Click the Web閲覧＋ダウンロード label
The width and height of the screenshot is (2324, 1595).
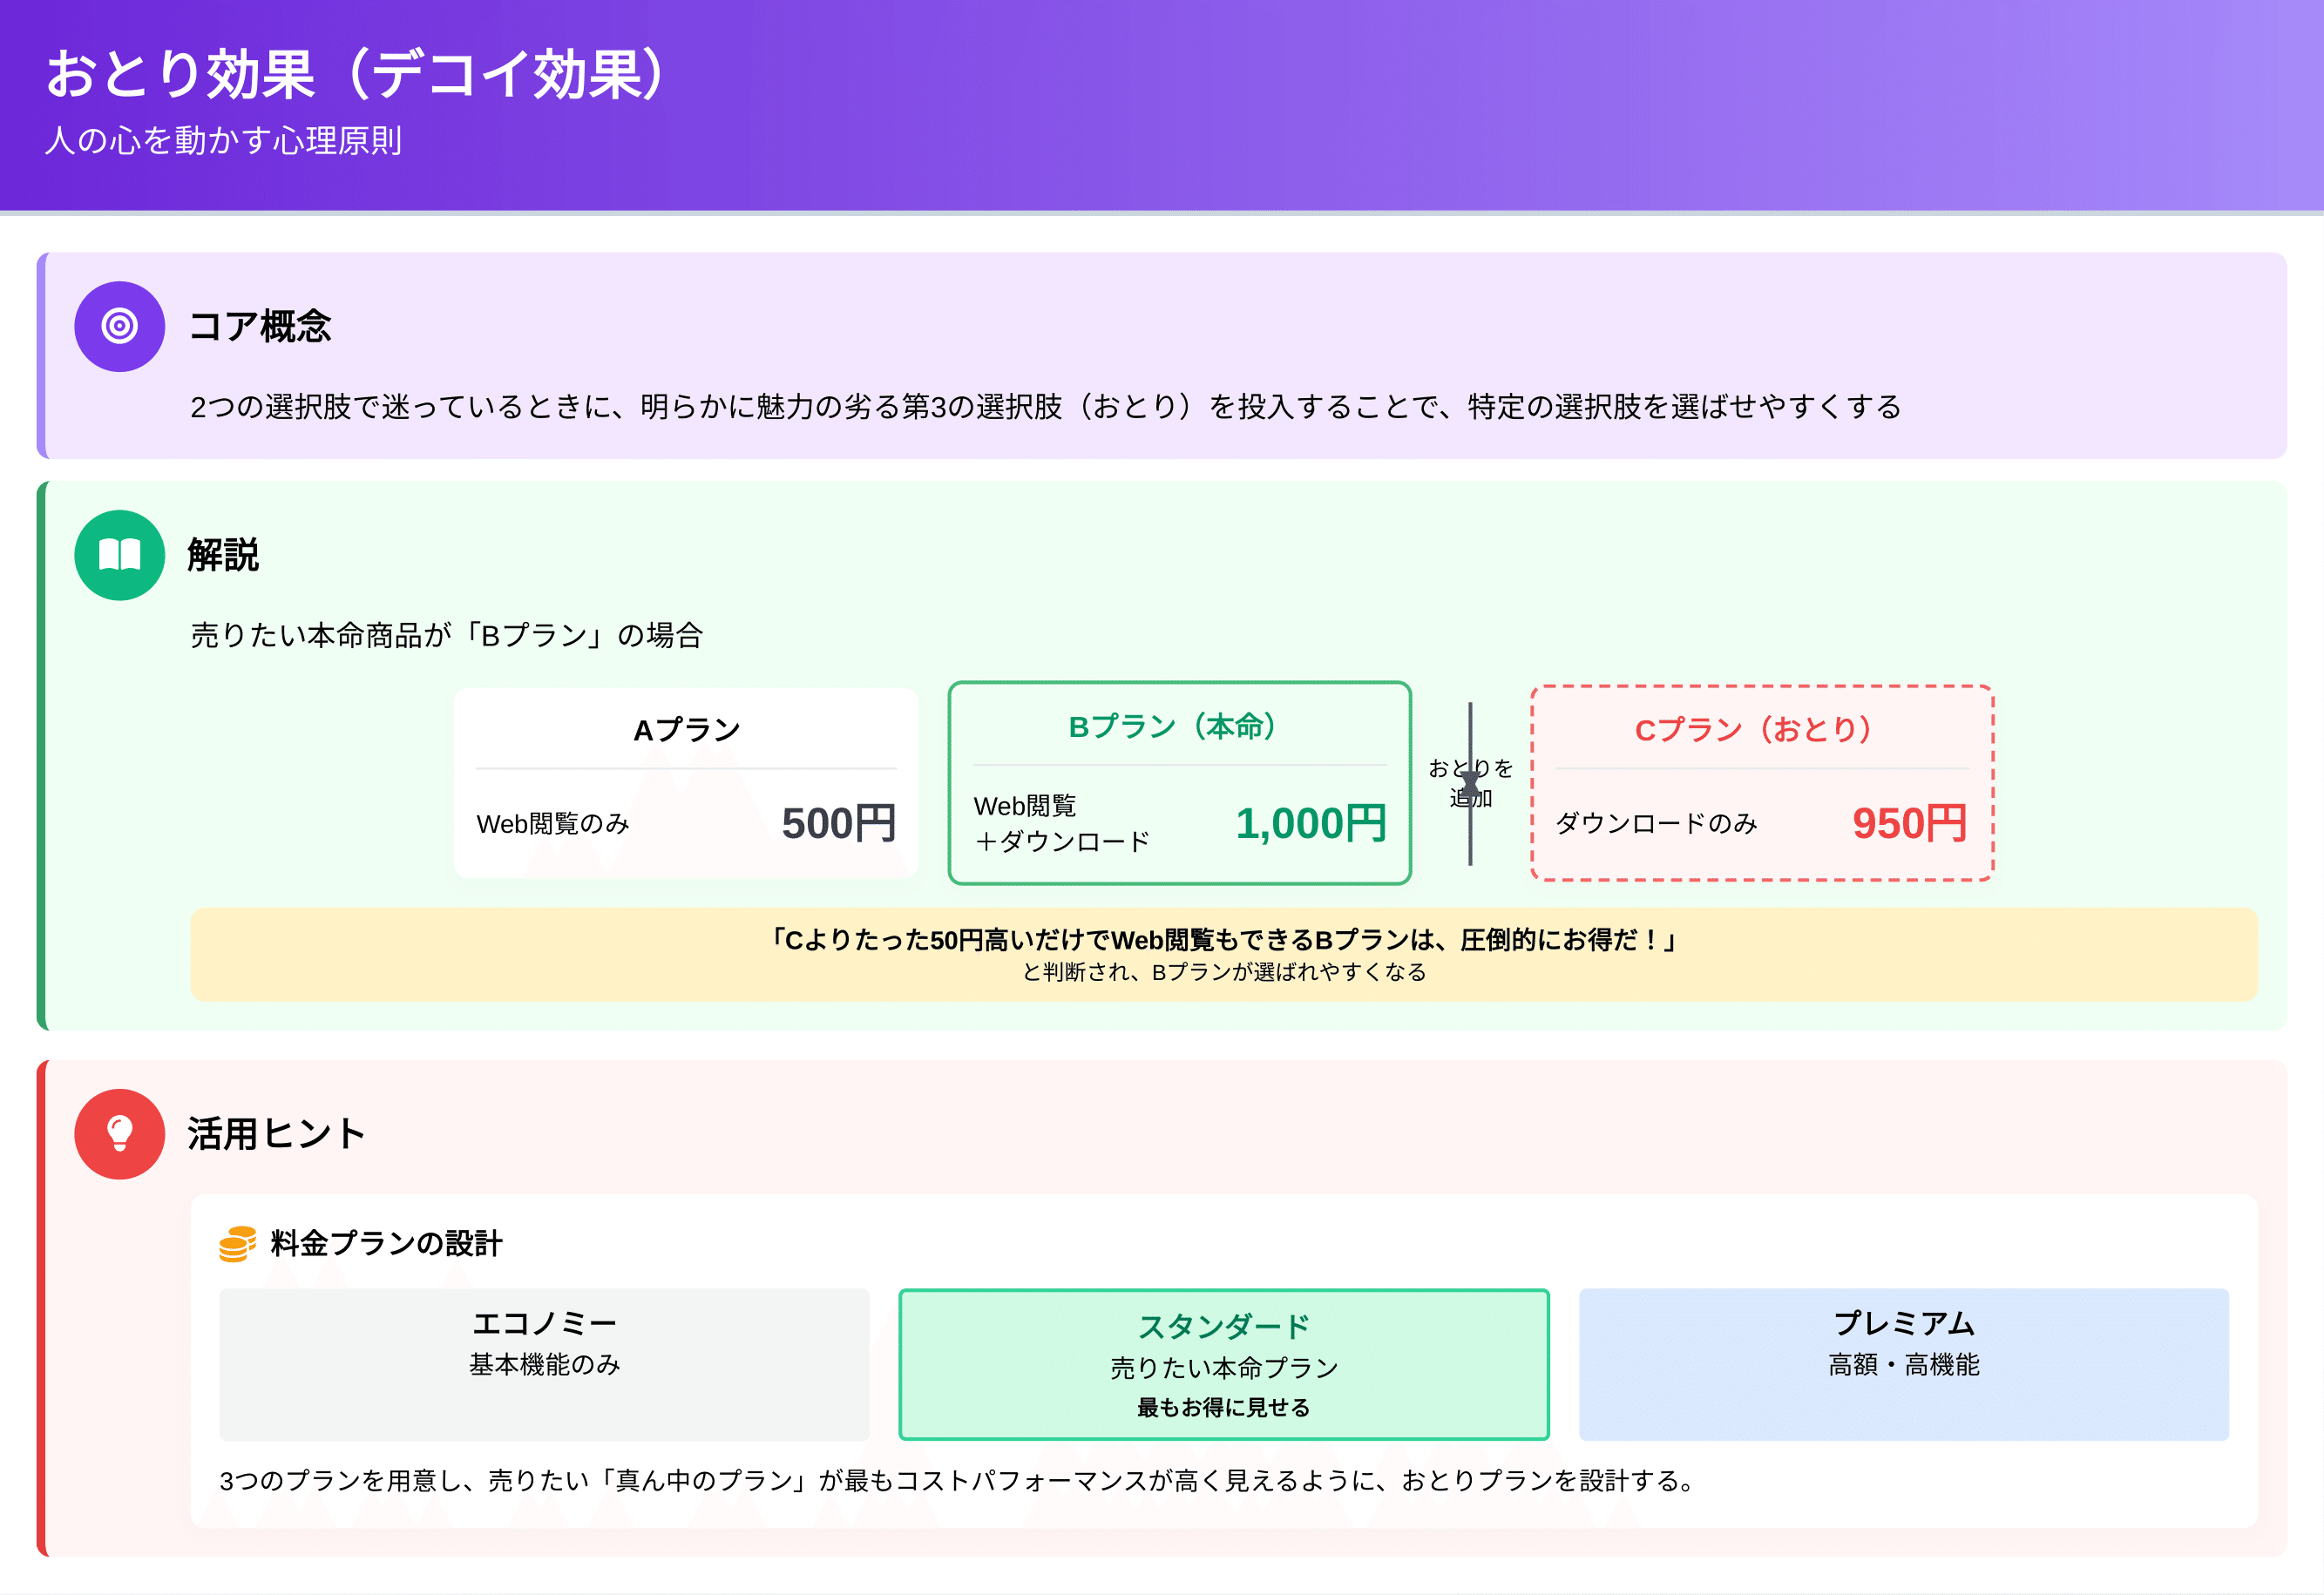tap(1062, 823)
